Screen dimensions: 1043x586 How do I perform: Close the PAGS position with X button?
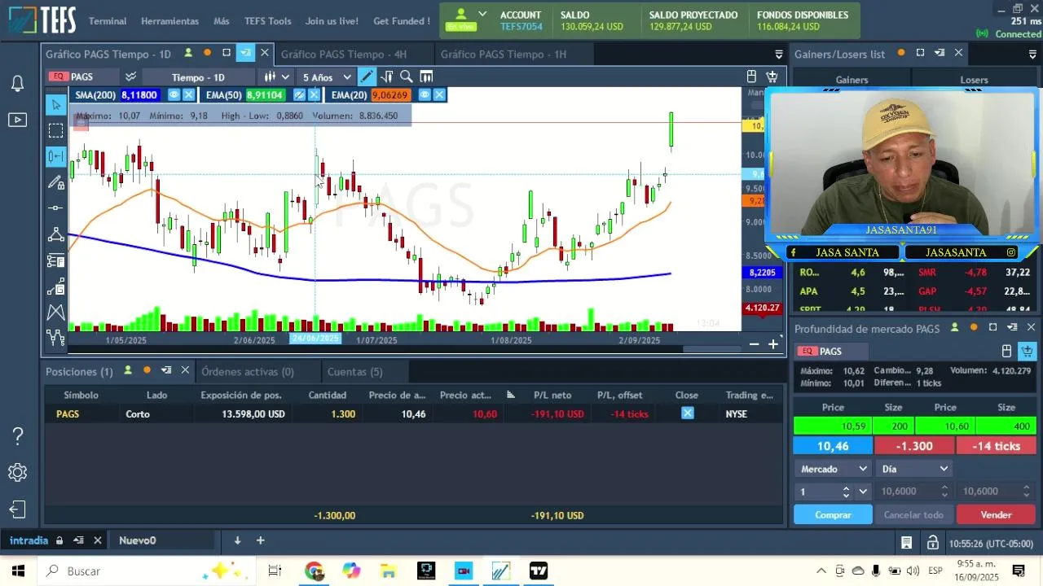(688, 413)
